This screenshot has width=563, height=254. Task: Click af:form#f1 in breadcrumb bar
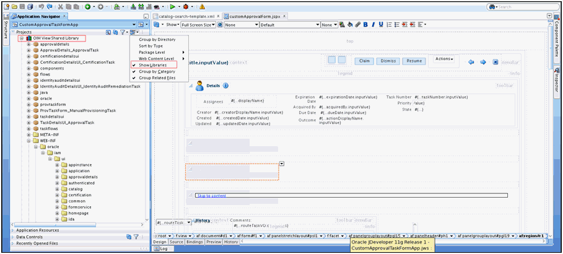(248, 236)
